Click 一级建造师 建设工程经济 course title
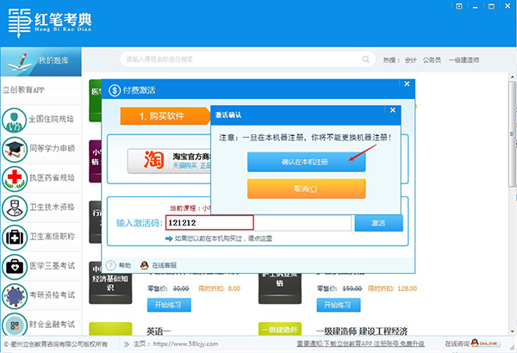The height and width of the screenshot is (353, 517). [362, 331]
